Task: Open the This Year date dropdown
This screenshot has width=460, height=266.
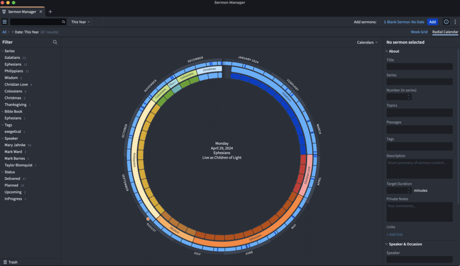Action: pos(80,22)
